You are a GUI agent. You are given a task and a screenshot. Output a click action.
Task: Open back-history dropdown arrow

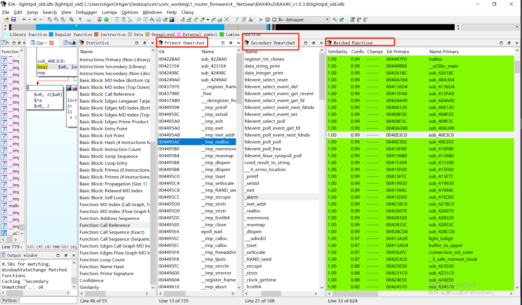pyautogui.click(x=29, y=20)
